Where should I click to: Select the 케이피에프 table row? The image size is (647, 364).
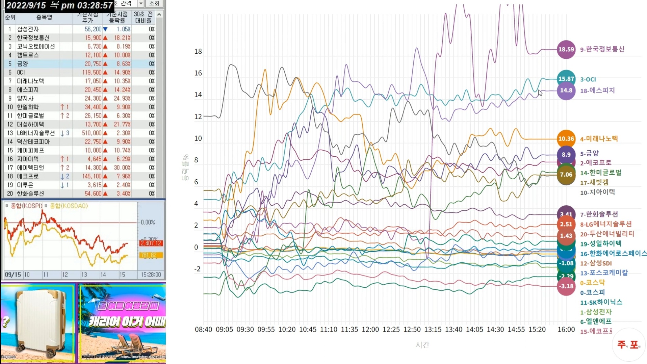[80, 150]
